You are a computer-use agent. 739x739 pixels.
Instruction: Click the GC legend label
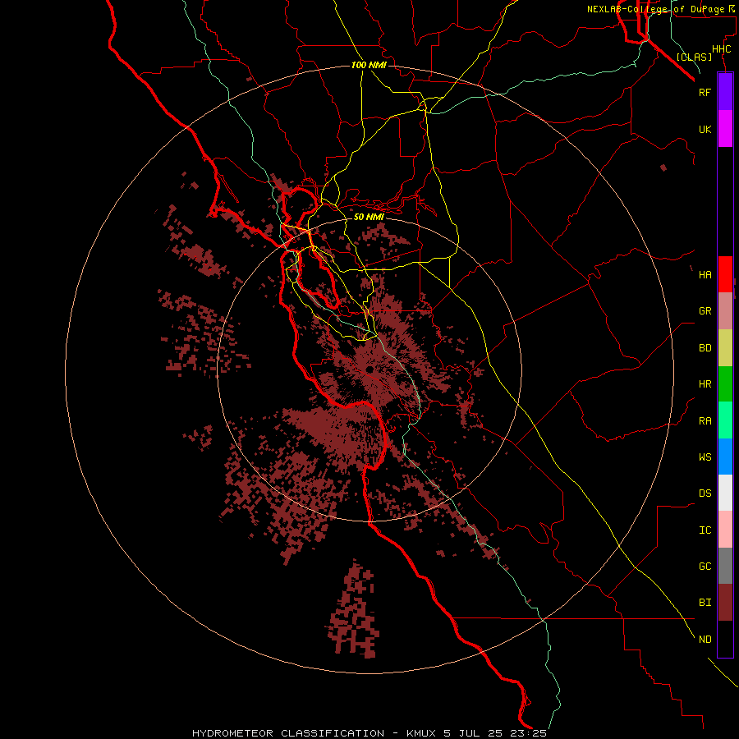[x=705, y=566]
